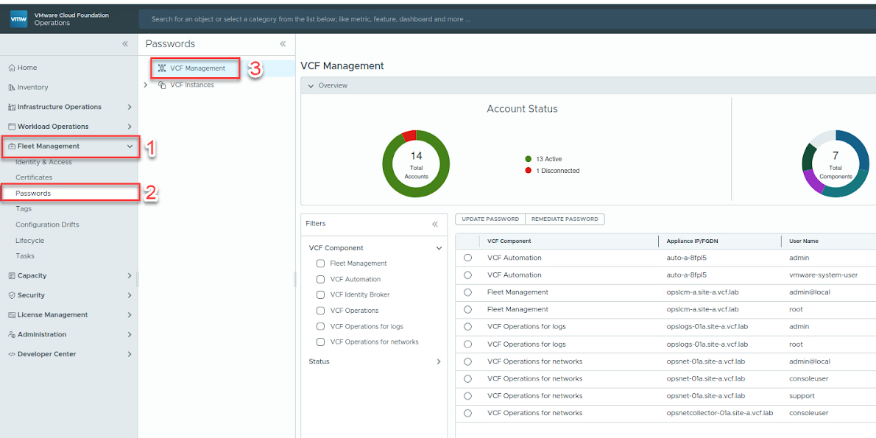Image resolution: width=876 pixels, height=438 pixels.
Task: Open Security via its shield icon
Action: pos(11,294)
